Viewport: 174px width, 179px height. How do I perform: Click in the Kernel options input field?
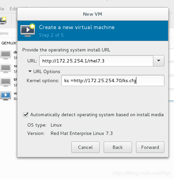tap(113, 80)
